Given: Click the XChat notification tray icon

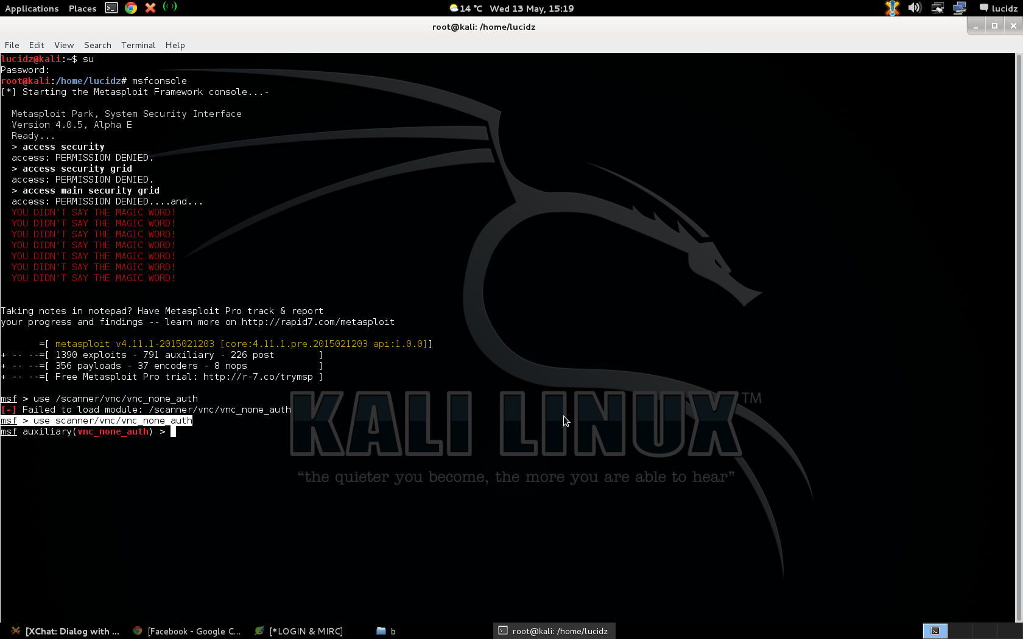Looking at the screenshot, I should click(892, 8).
